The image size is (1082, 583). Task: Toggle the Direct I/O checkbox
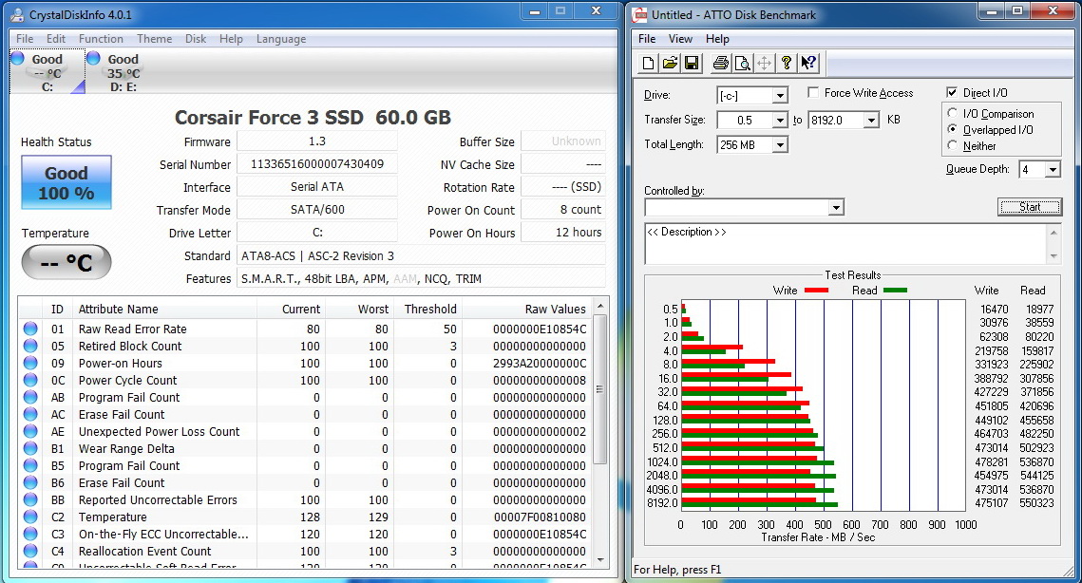(952, 92)
